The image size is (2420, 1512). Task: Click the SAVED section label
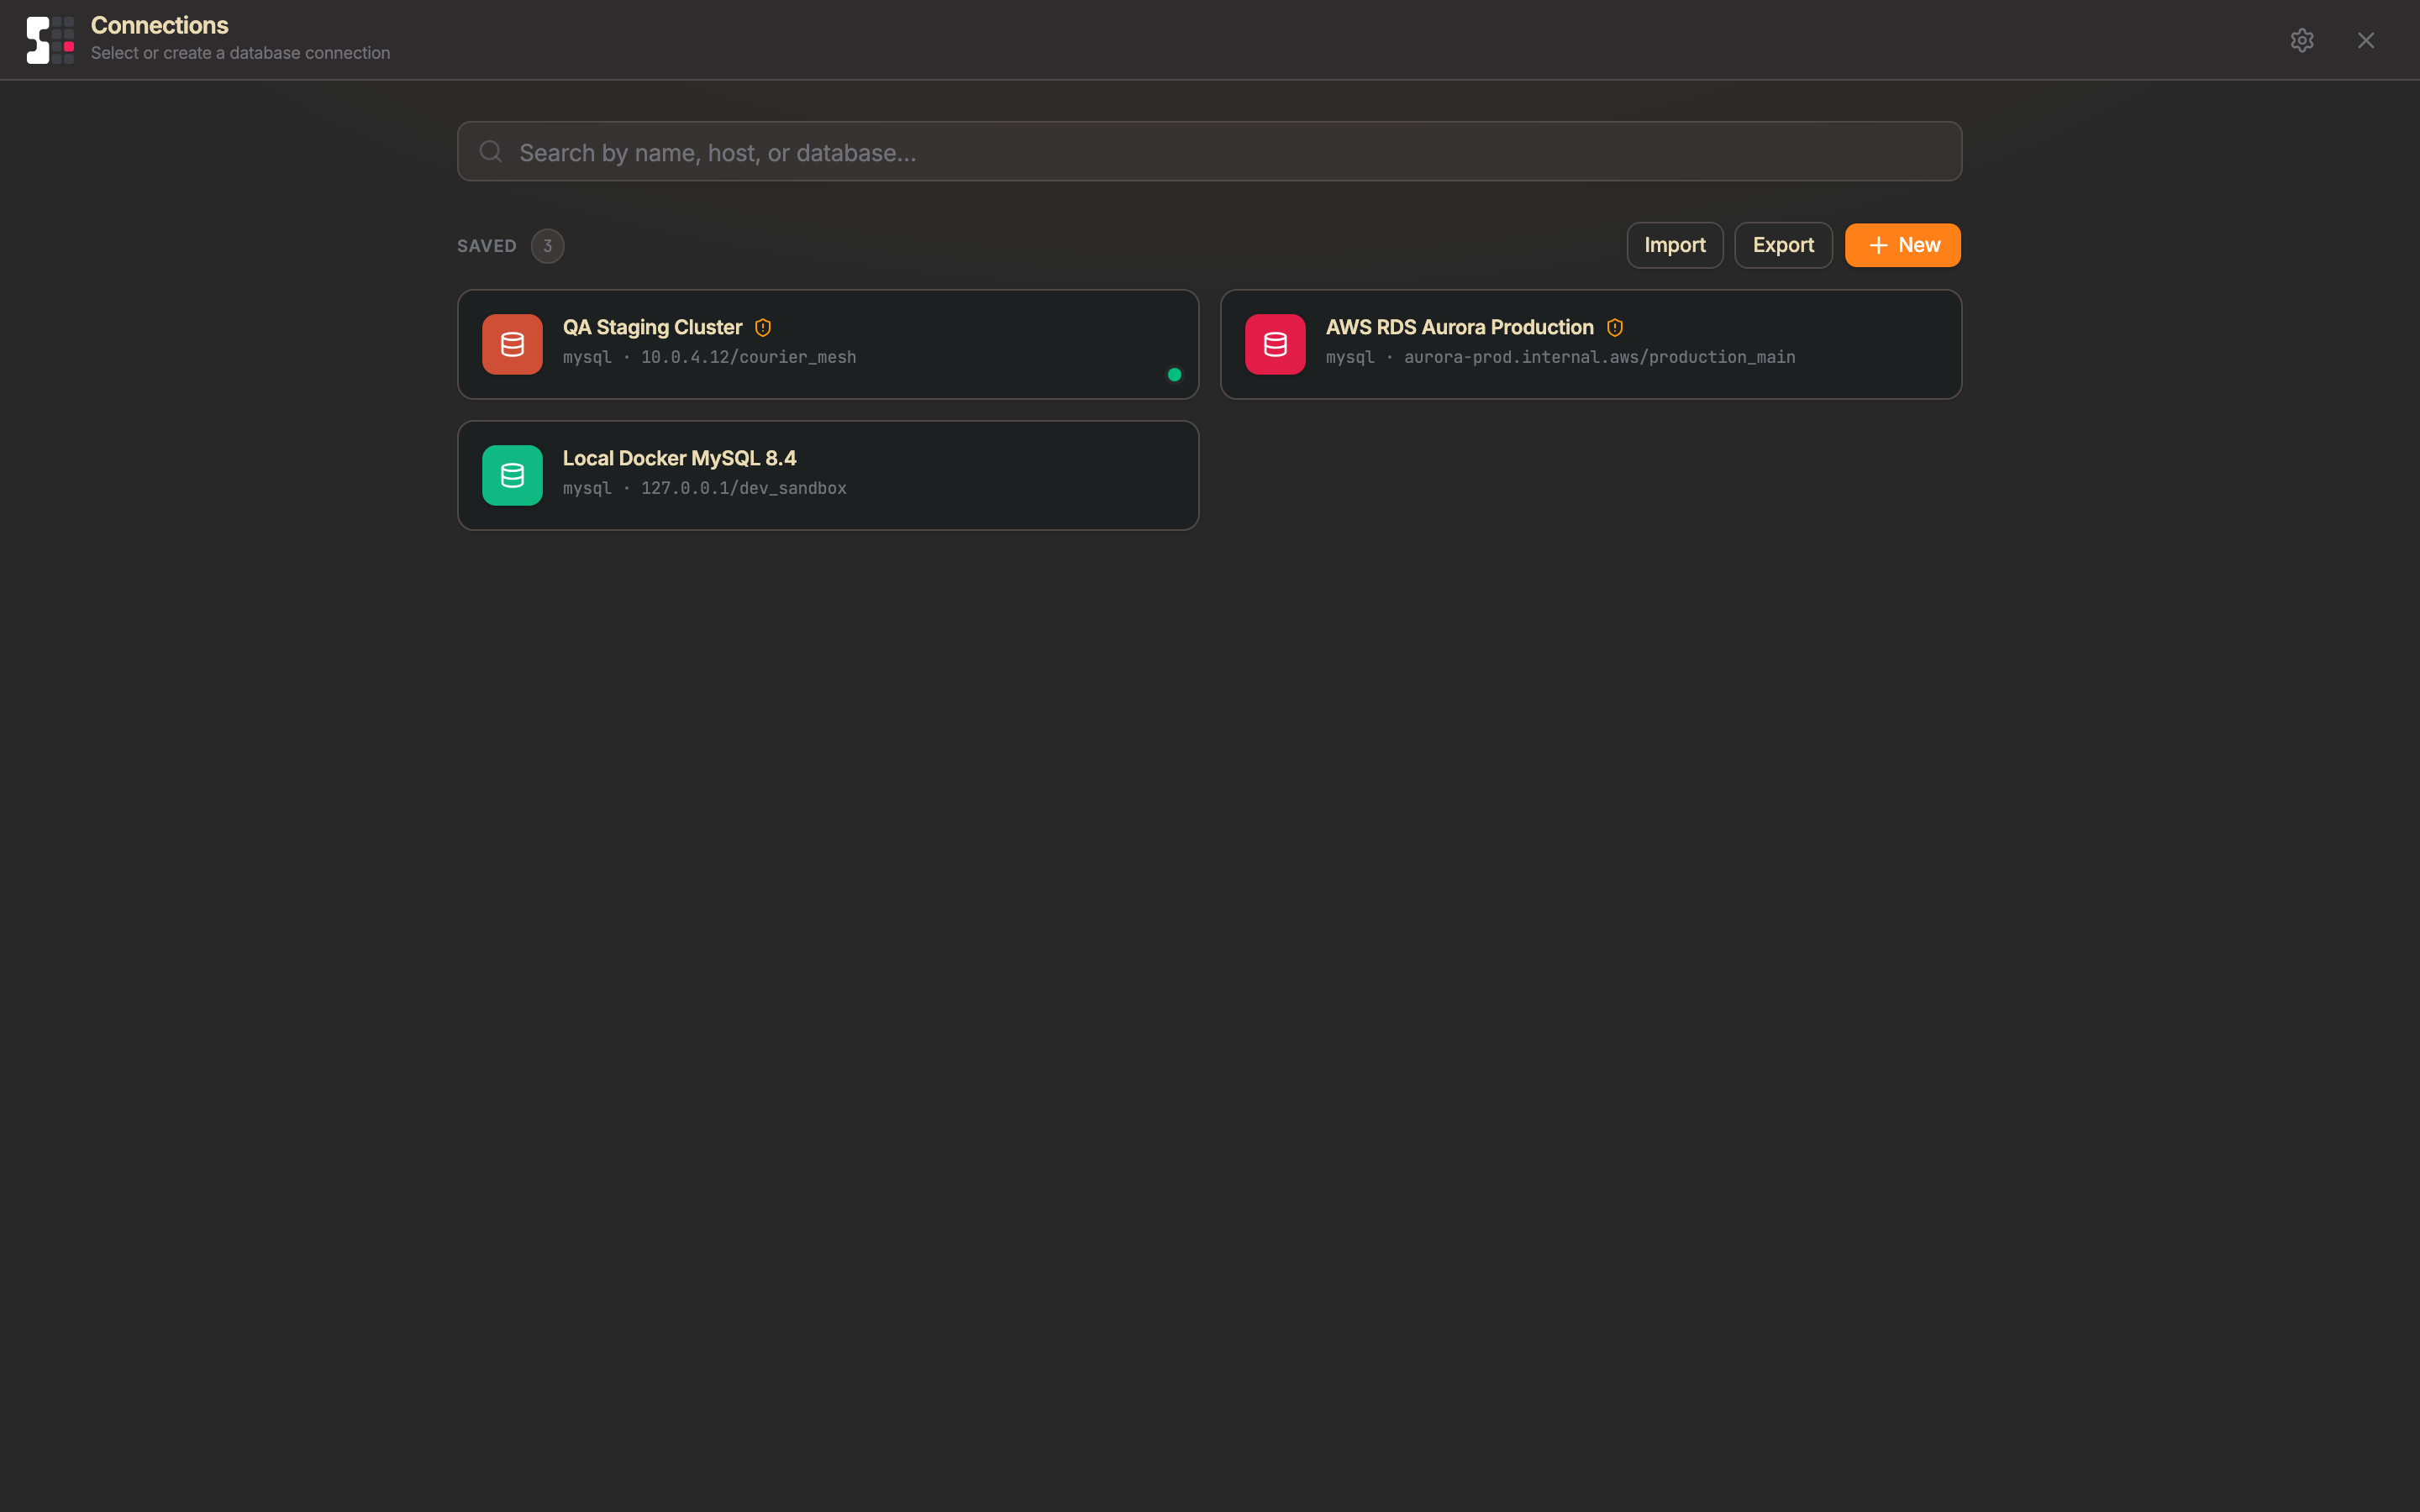point(487,246)
